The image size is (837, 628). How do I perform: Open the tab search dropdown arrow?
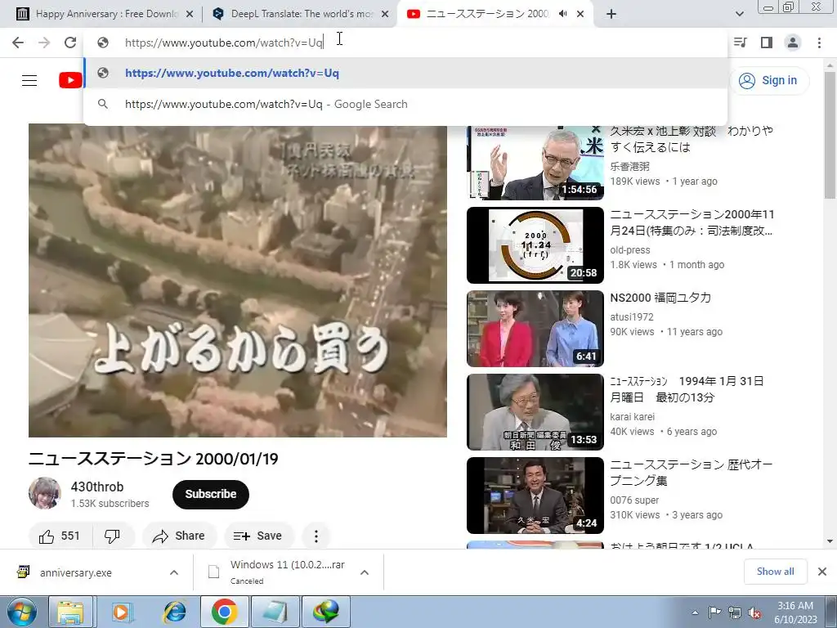click(739, 15)
